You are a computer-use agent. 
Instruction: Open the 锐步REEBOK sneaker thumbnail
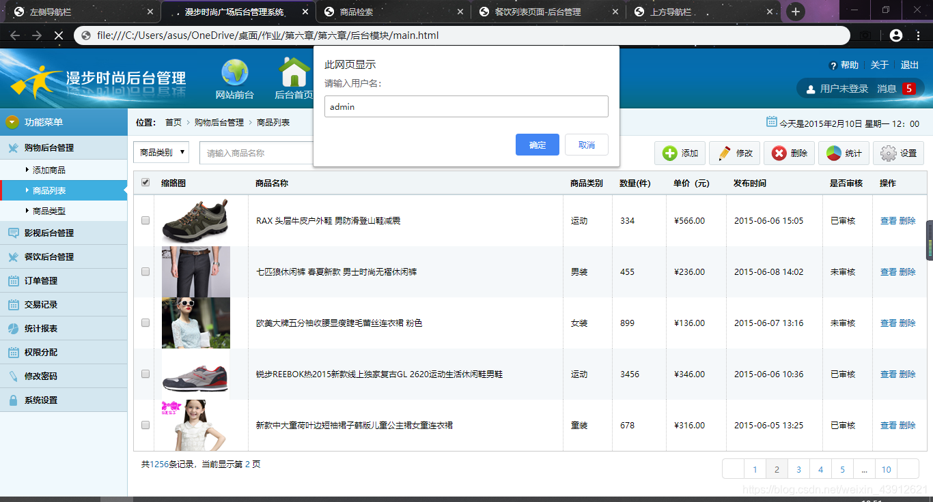196,374
